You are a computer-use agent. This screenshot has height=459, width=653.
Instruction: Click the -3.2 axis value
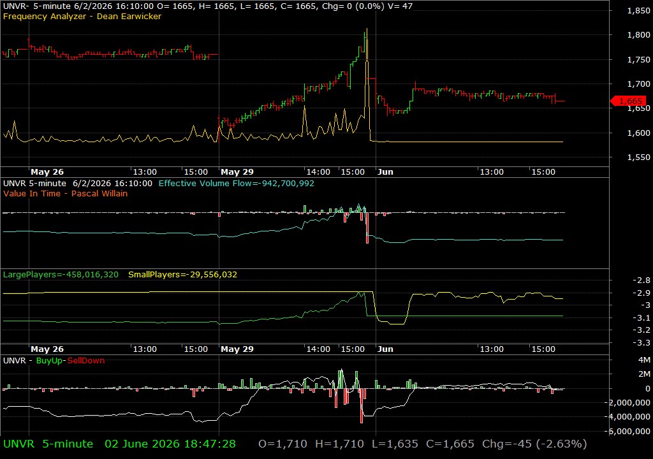point(642,330)
